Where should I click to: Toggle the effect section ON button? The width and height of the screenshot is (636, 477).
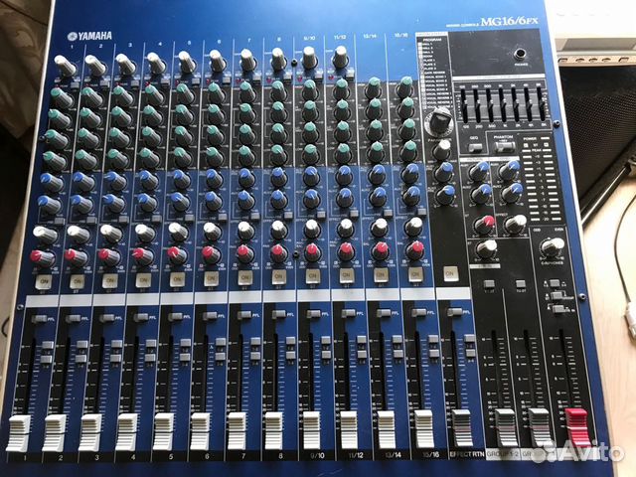tap(449, 274)
